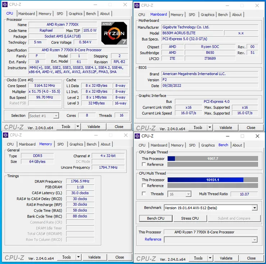Screen dimensions: 266x264
Task: Click the memory Type DDR5 field
Action: pyautogui.click(x=37, y=156)
